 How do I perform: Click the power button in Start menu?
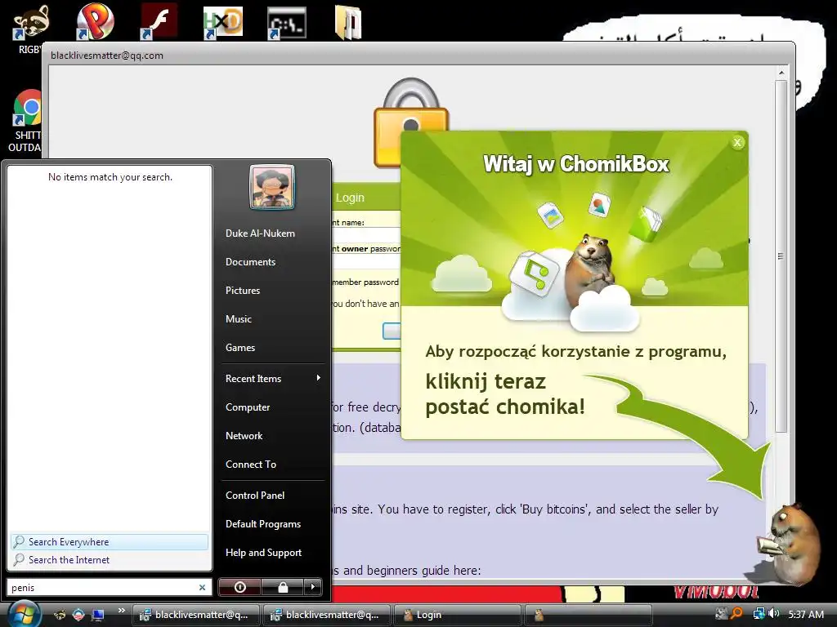point(239,587)
